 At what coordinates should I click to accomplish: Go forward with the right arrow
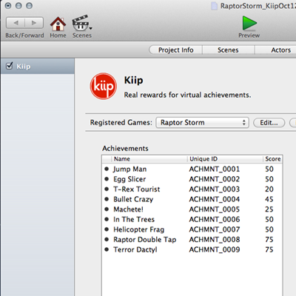tap(34, 23)
